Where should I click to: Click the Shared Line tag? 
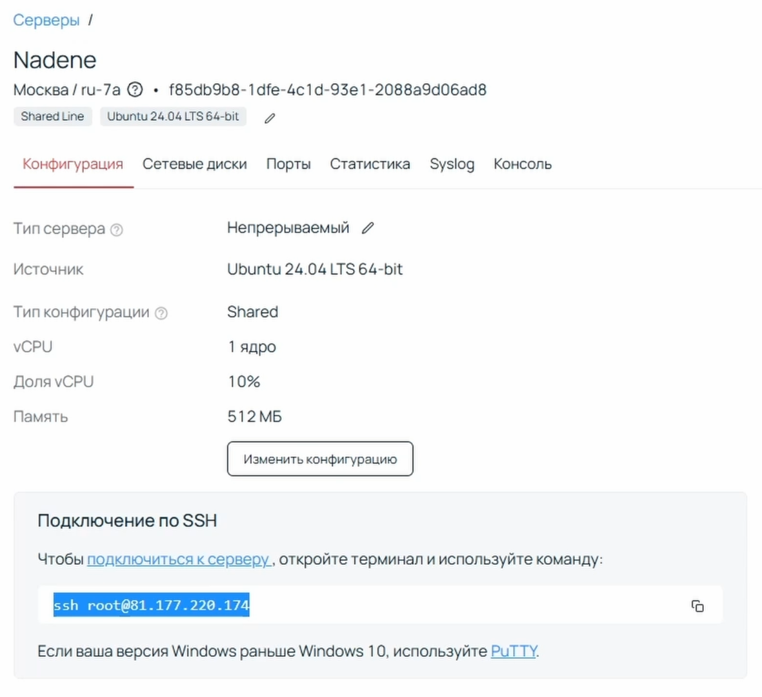(52, 117)
